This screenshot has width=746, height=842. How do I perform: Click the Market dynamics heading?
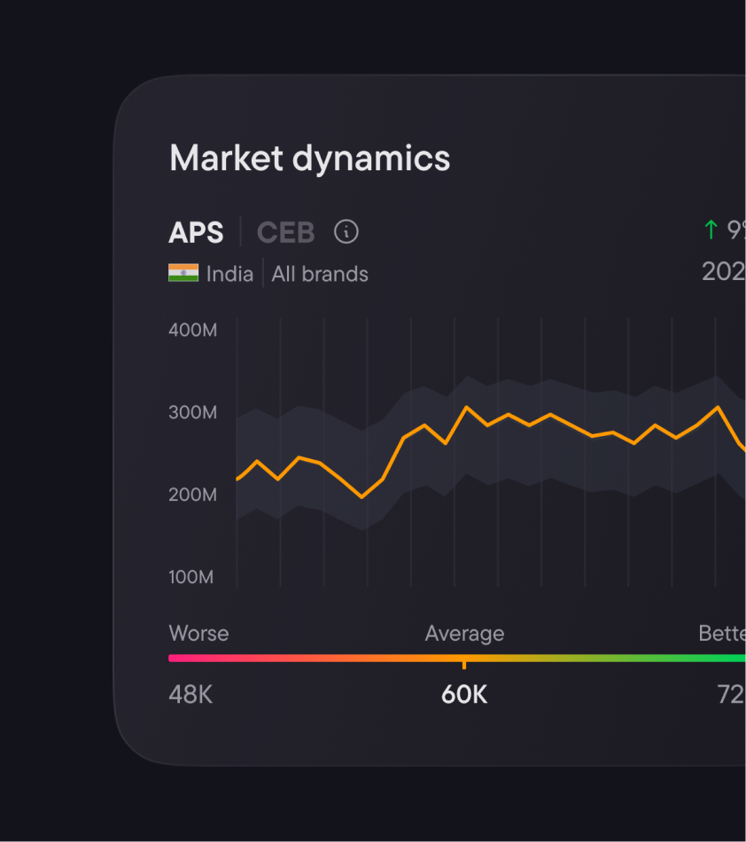click(309, 159)
